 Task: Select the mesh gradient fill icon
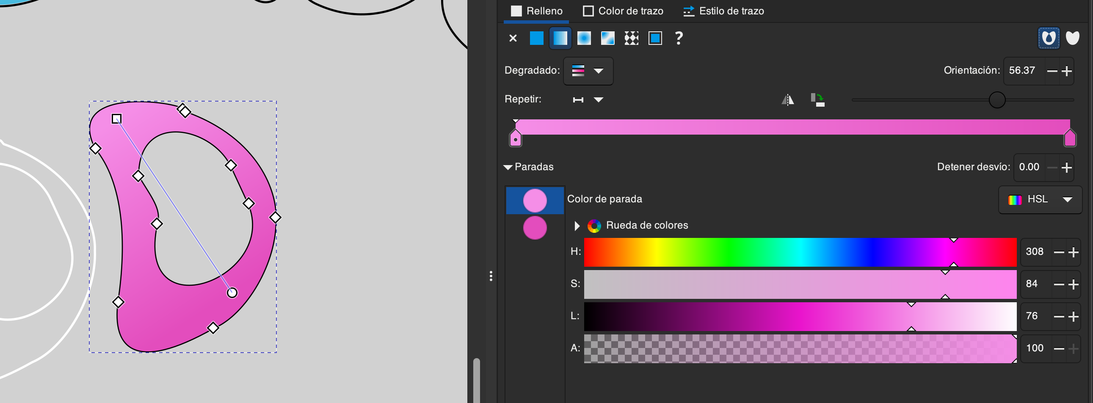(x=607, y=38)
